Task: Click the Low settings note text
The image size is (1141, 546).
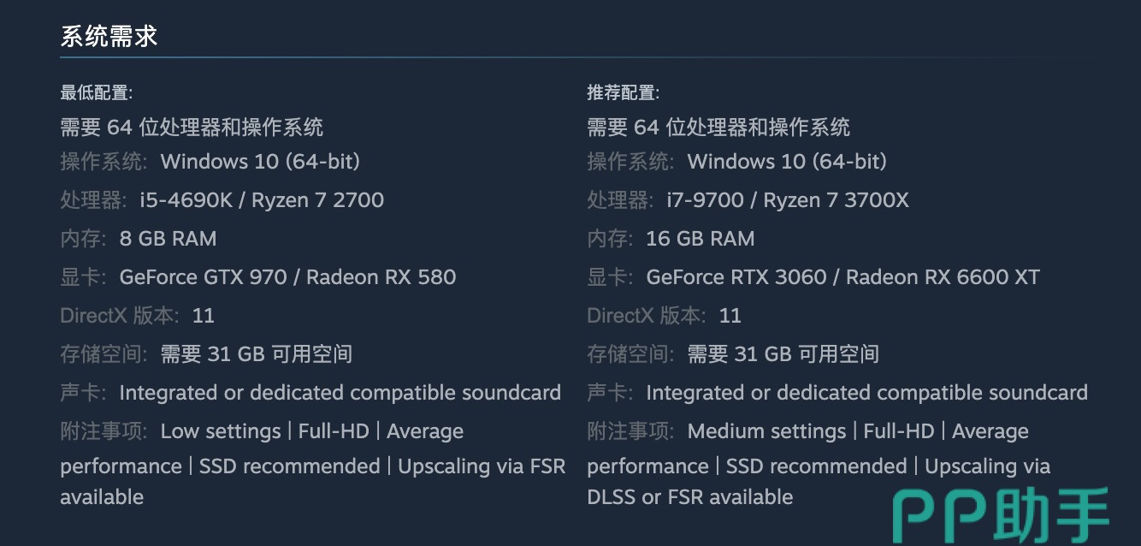Action: pyautogui.click(x=221, y=431)
